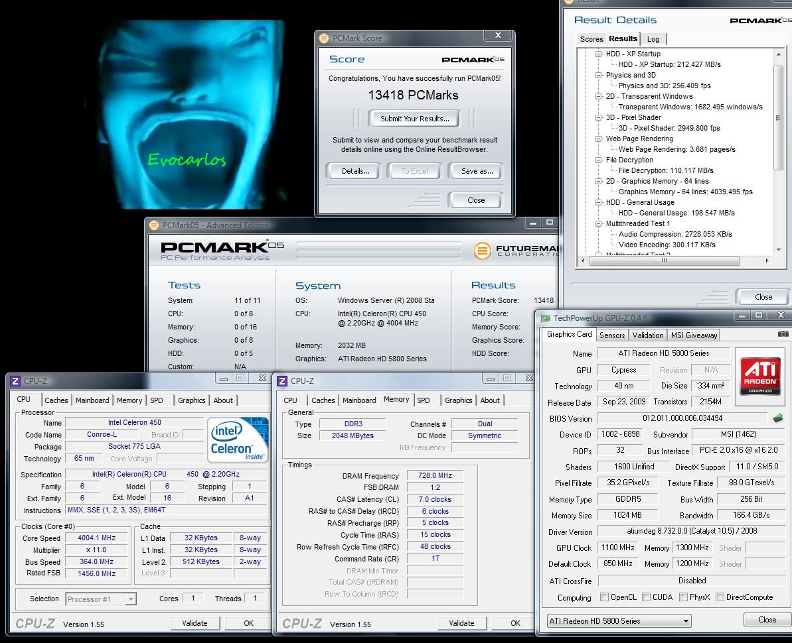Click the Intel Celeron inside logo
This screenshot has width=792, height=643.
point(238,439)
